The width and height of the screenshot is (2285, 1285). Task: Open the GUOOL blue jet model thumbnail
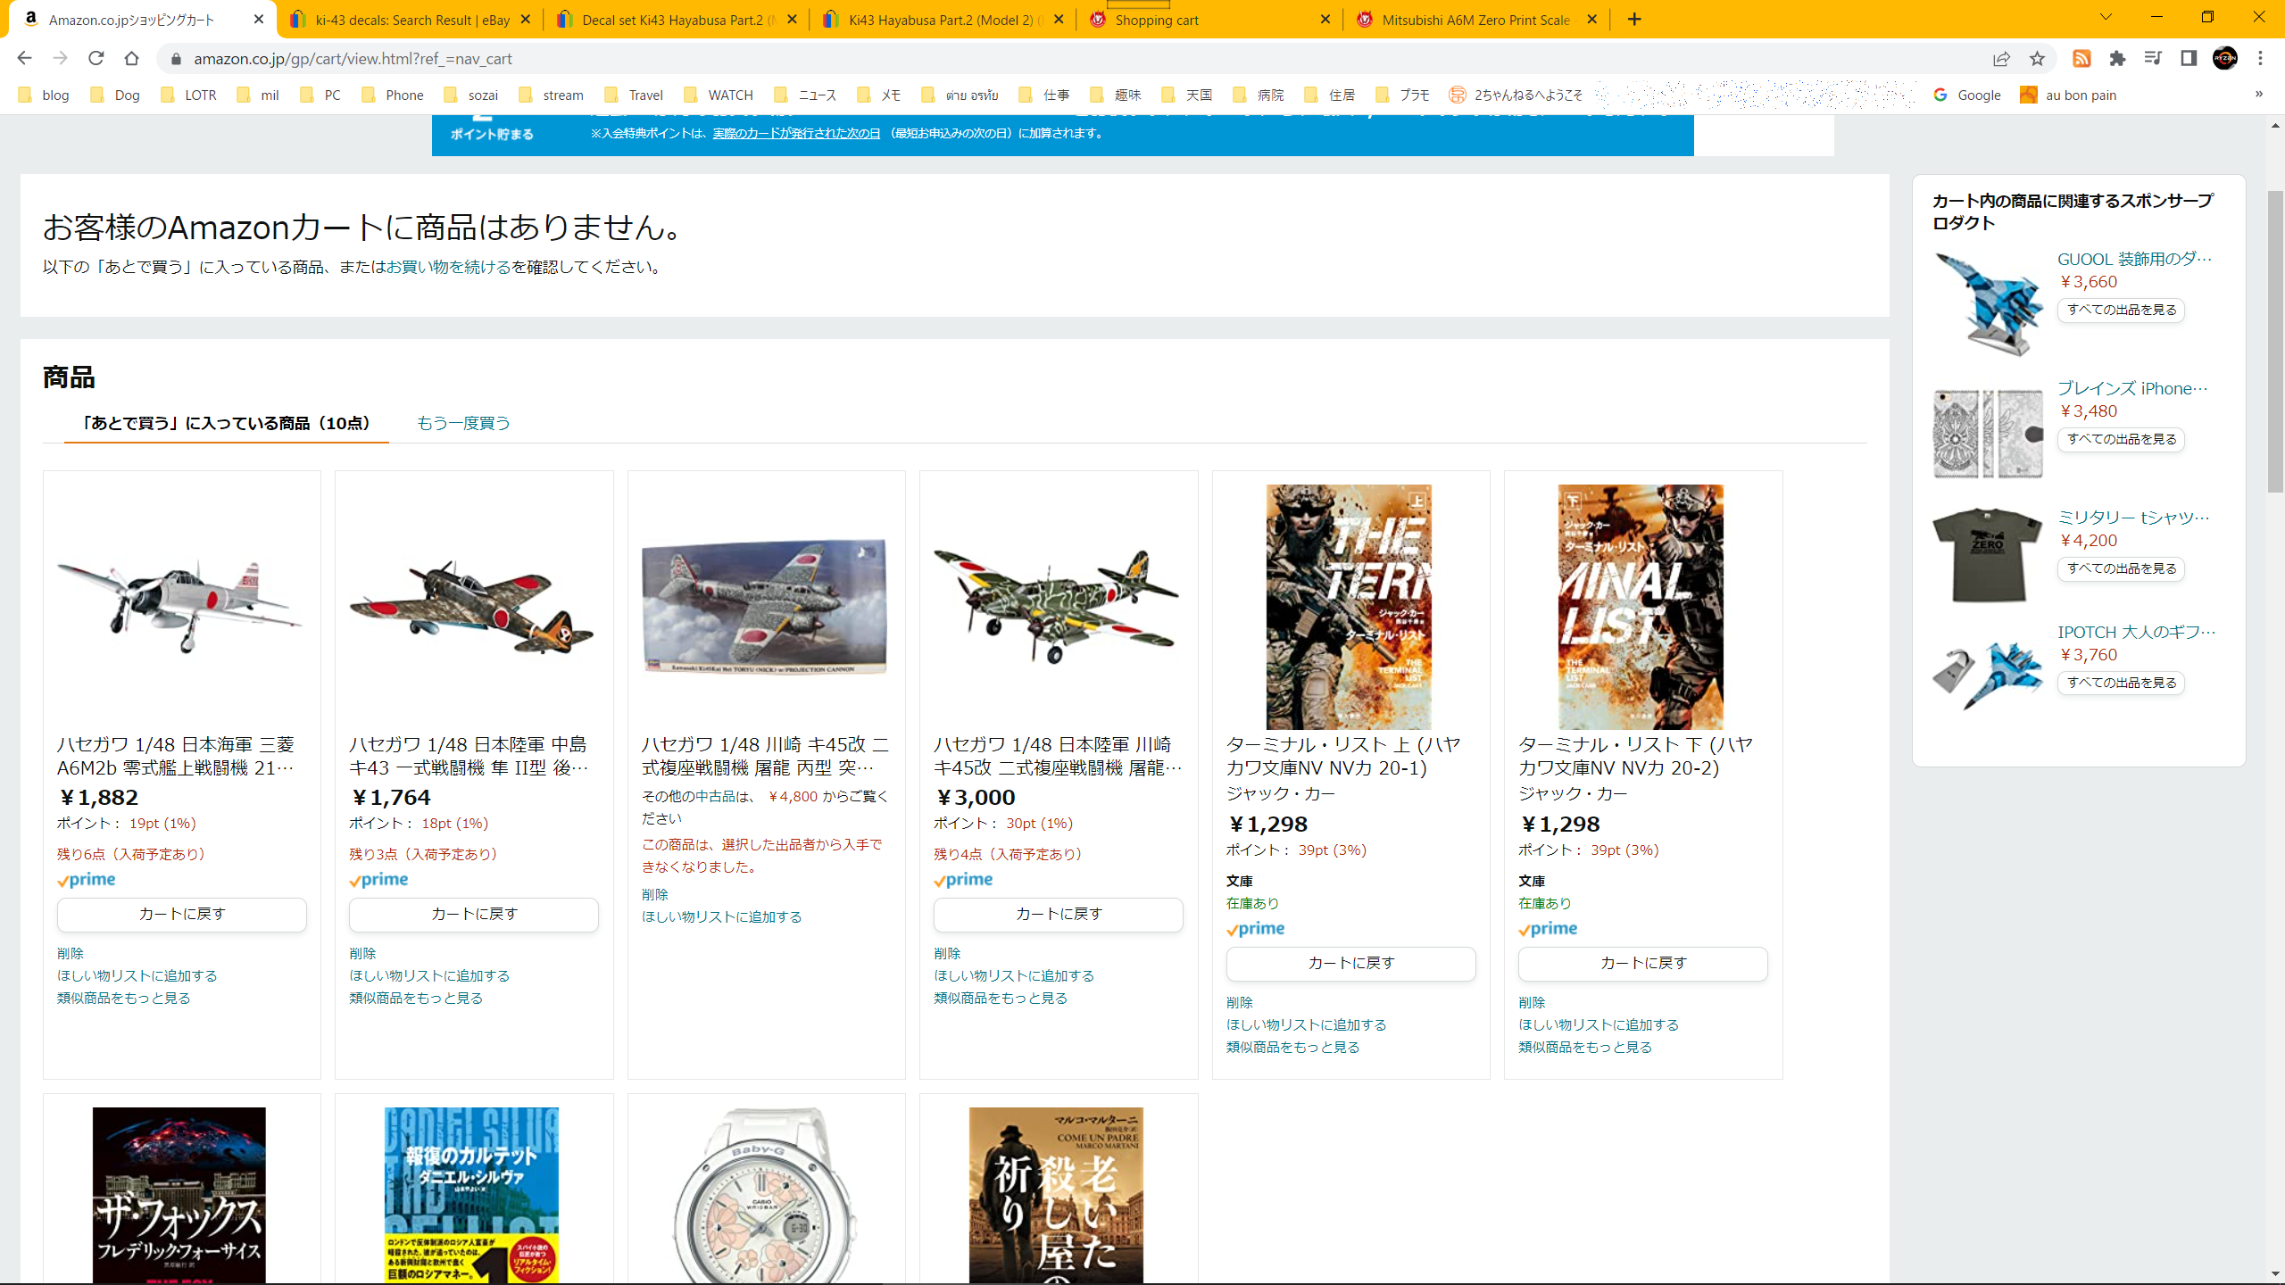coord(1989,305)
